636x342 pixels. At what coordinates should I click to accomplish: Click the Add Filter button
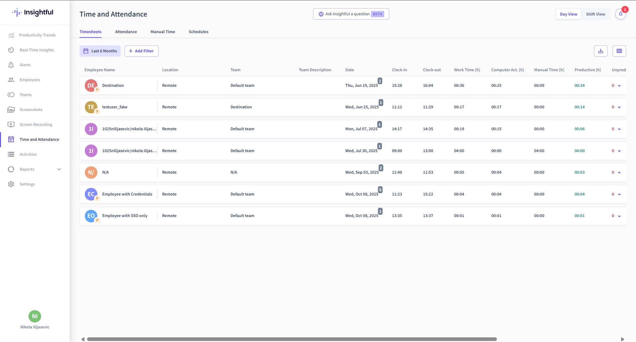coord(141,51)
